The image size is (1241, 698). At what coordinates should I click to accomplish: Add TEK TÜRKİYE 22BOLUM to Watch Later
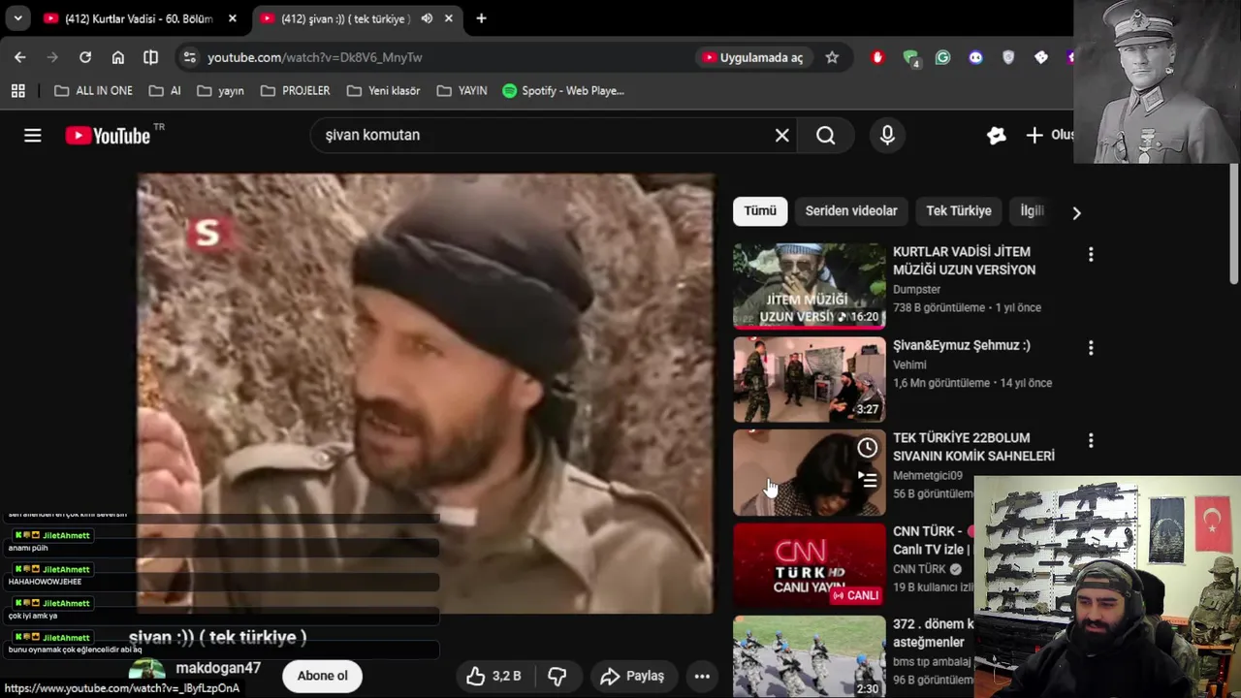868,448
